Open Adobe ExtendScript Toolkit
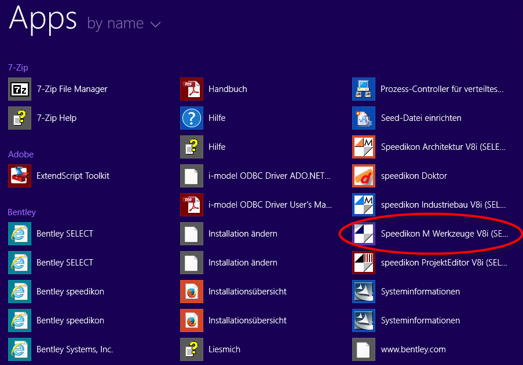Viewport: 523px width, 365px height. [x=59, y=176]
